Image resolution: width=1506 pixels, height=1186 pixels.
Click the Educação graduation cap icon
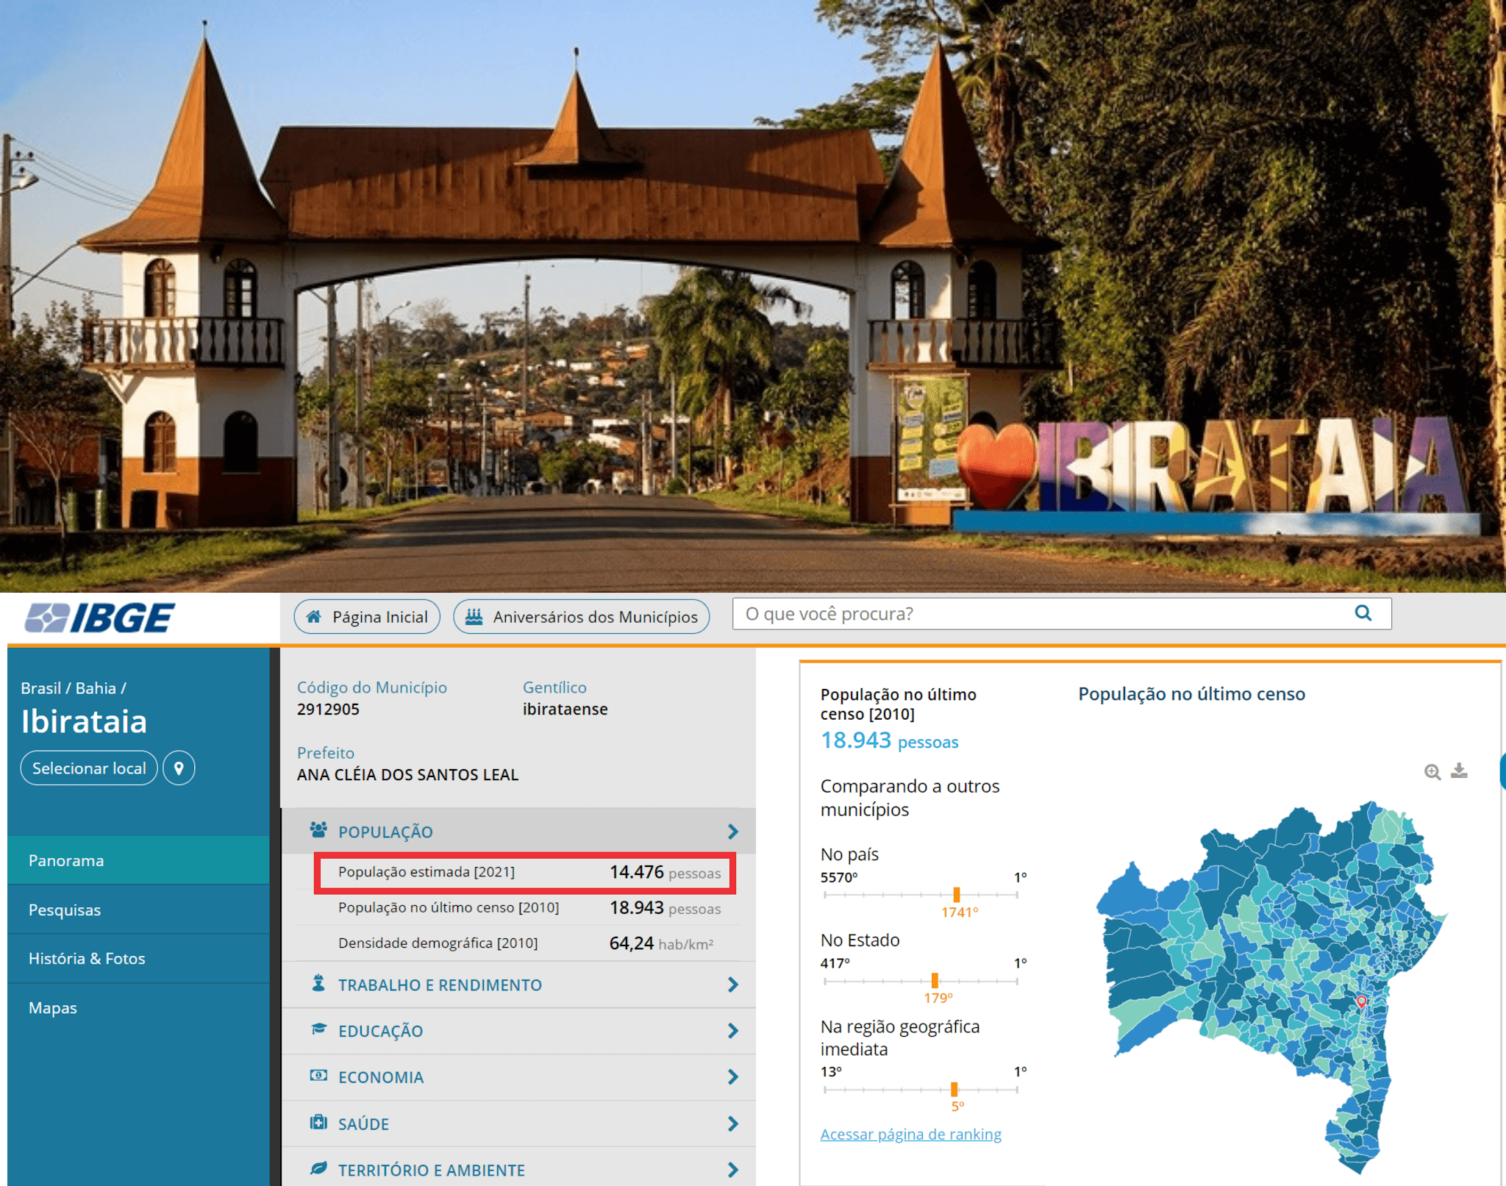(x=318, y=1029)
